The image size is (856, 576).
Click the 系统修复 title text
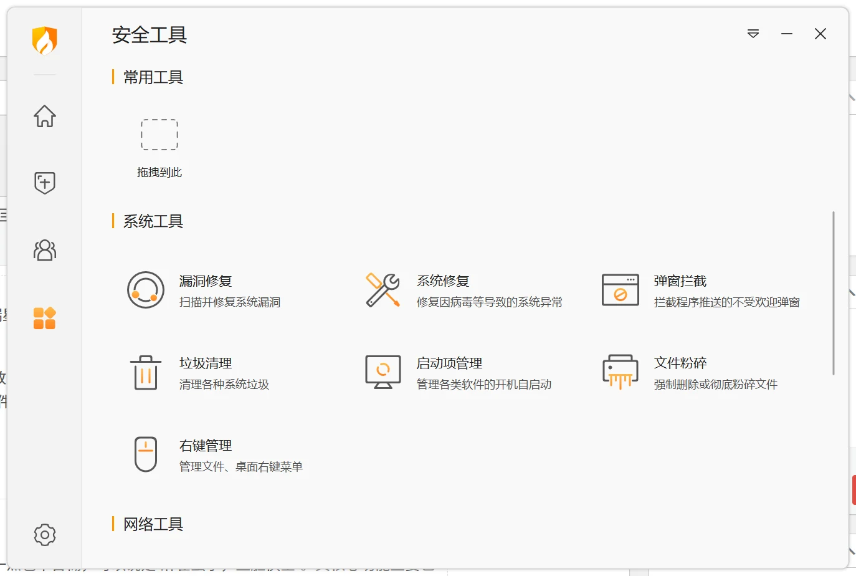[x=443, y=281]
